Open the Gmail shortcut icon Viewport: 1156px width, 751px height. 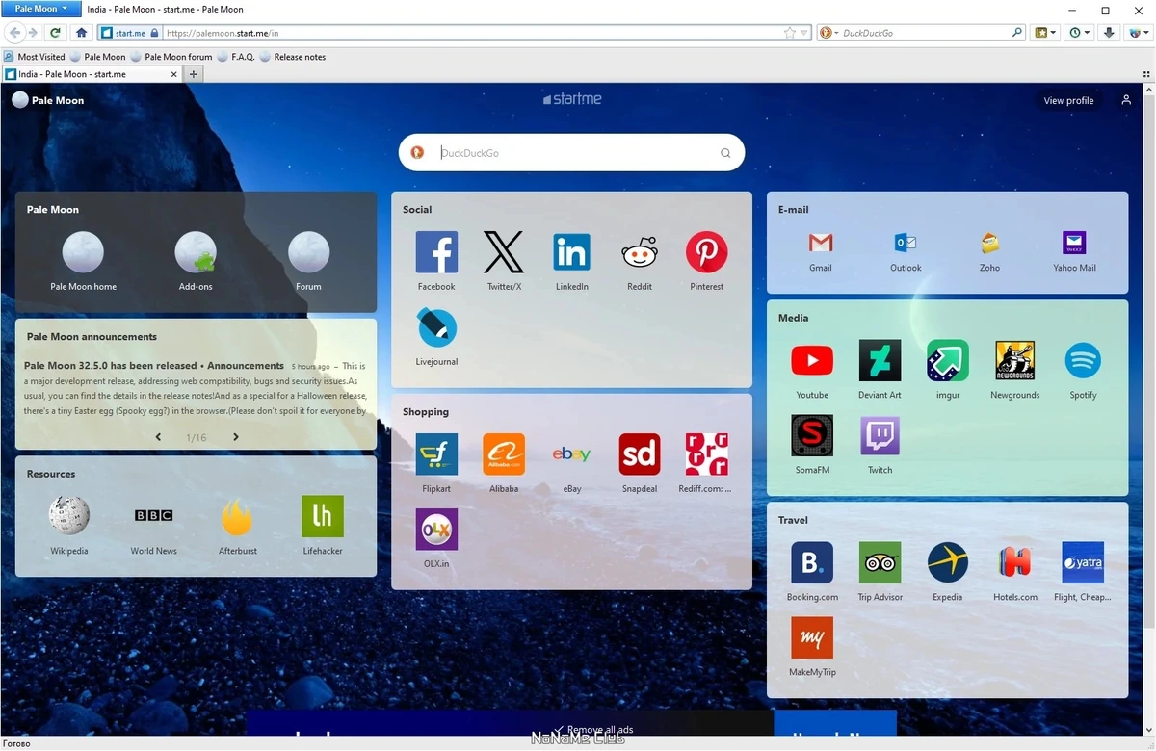click(x=821, y=243)
